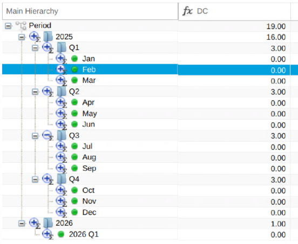
Task: Click the green status dot next to Dec
Action: point(74,212)
